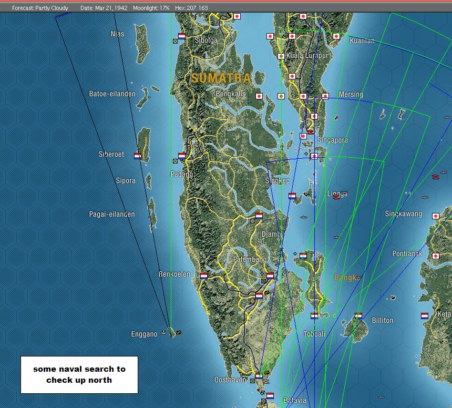The width and height of the screenshot is (452, 408).
Task: Click Japanese flag base left of Singapore label
Action: pyautogui.click(x=303, y=136)
